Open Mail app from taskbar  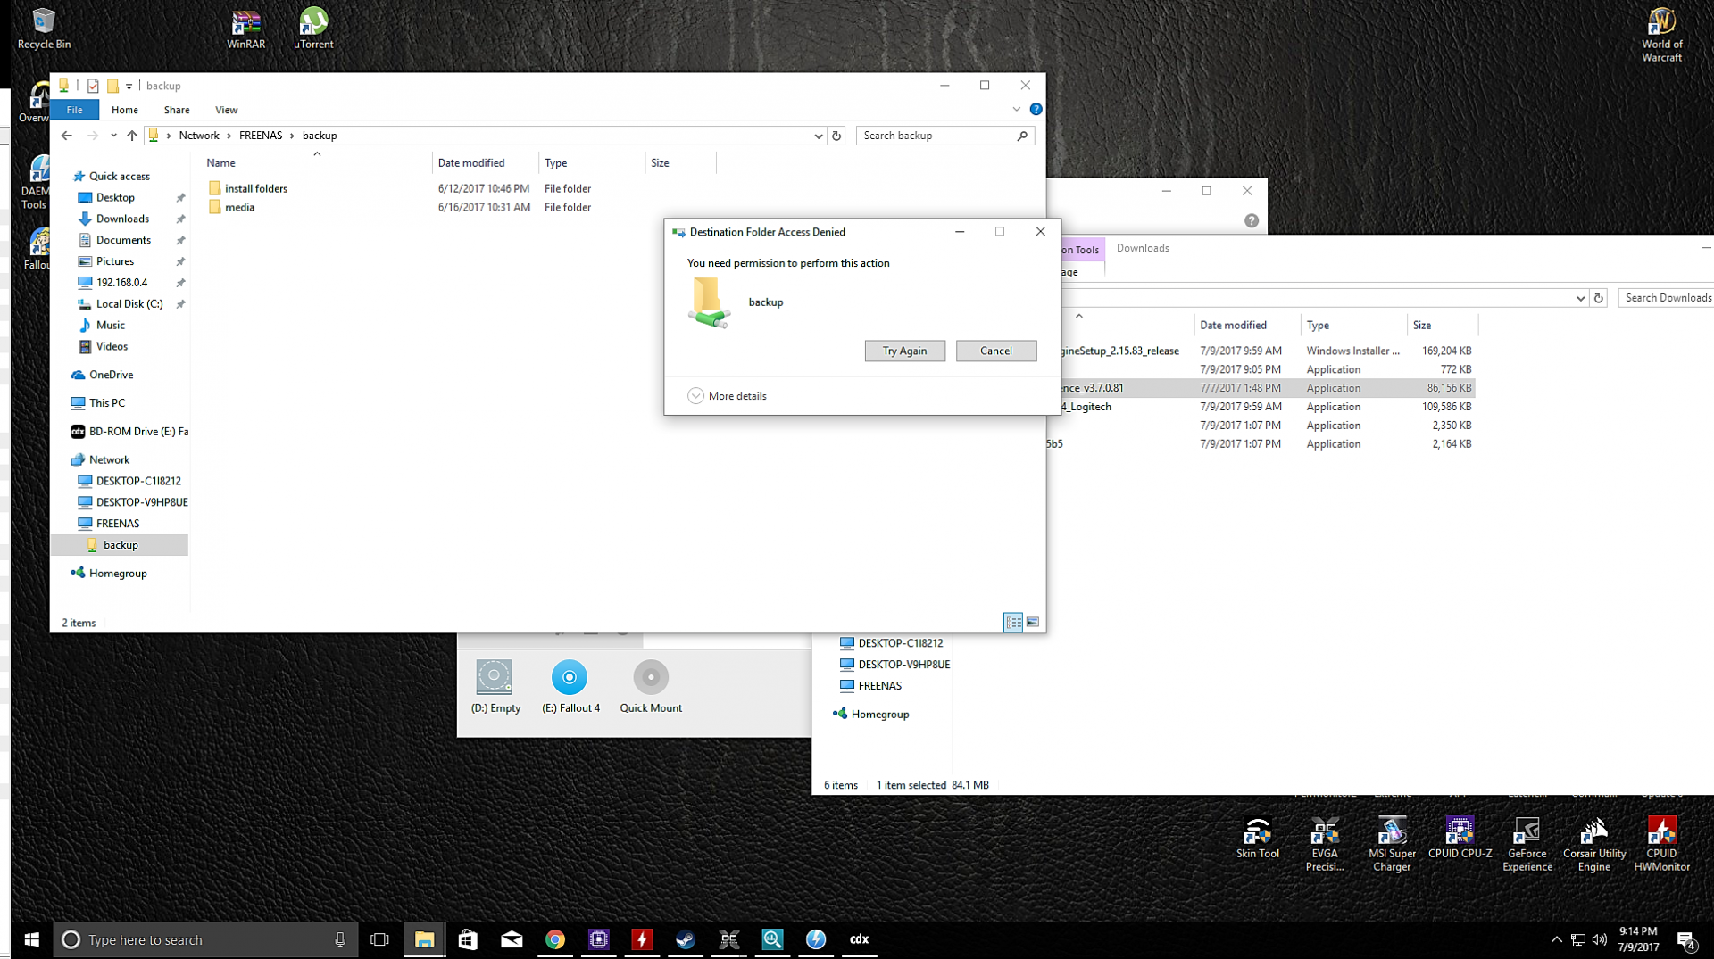point(512,939)
